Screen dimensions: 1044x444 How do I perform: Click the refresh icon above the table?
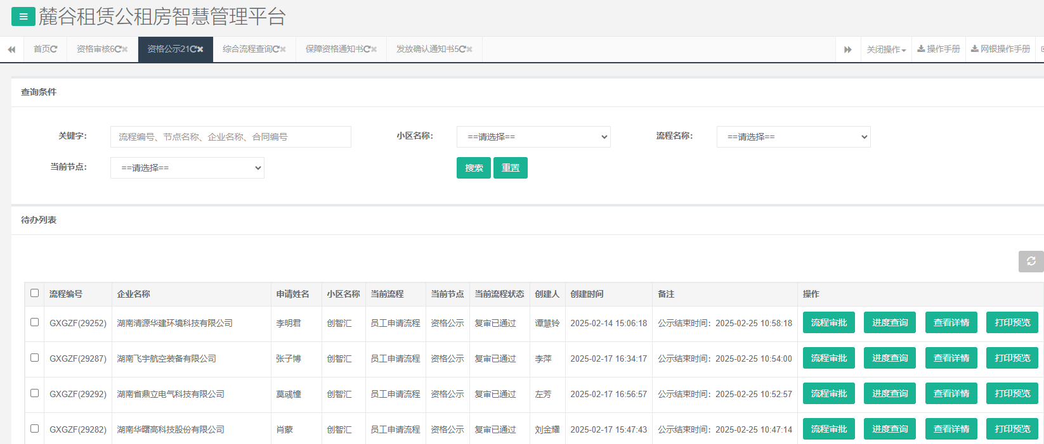1031,262
